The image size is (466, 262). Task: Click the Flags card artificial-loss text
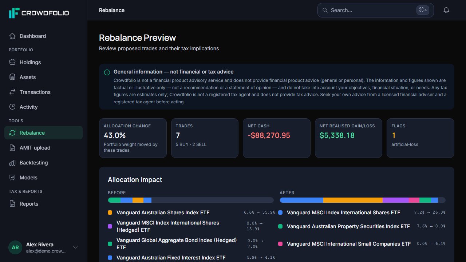[405, 144]
